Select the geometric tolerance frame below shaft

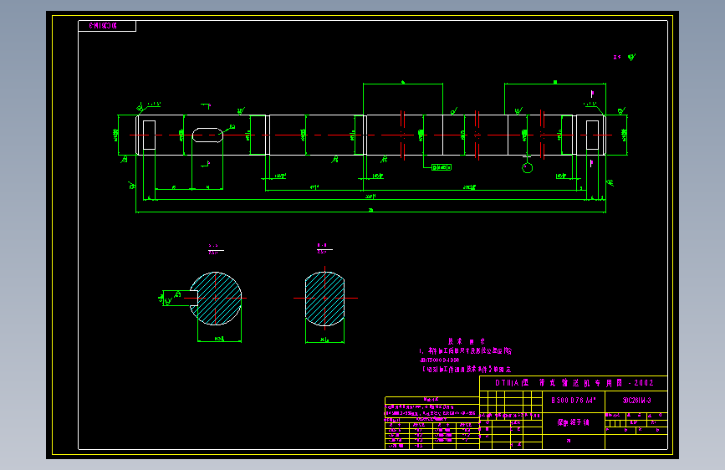pyautogui.click(x=441, y=167)
